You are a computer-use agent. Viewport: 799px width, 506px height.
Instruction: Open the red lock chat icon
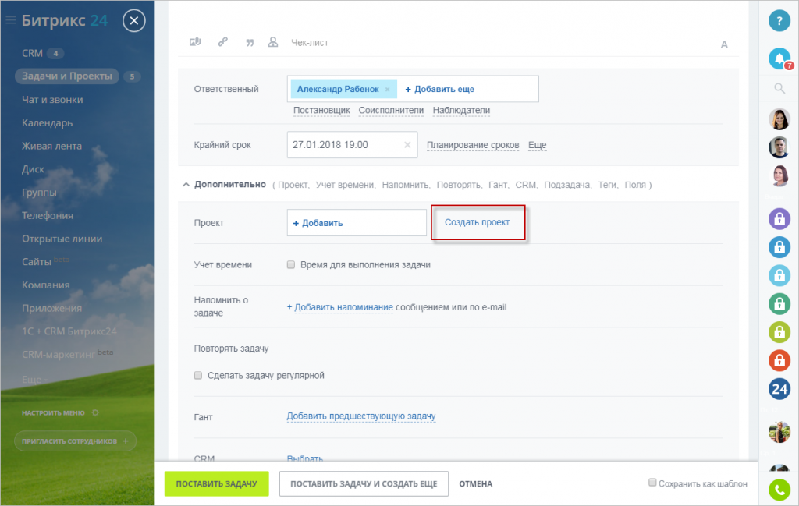[x=779, y=360]
